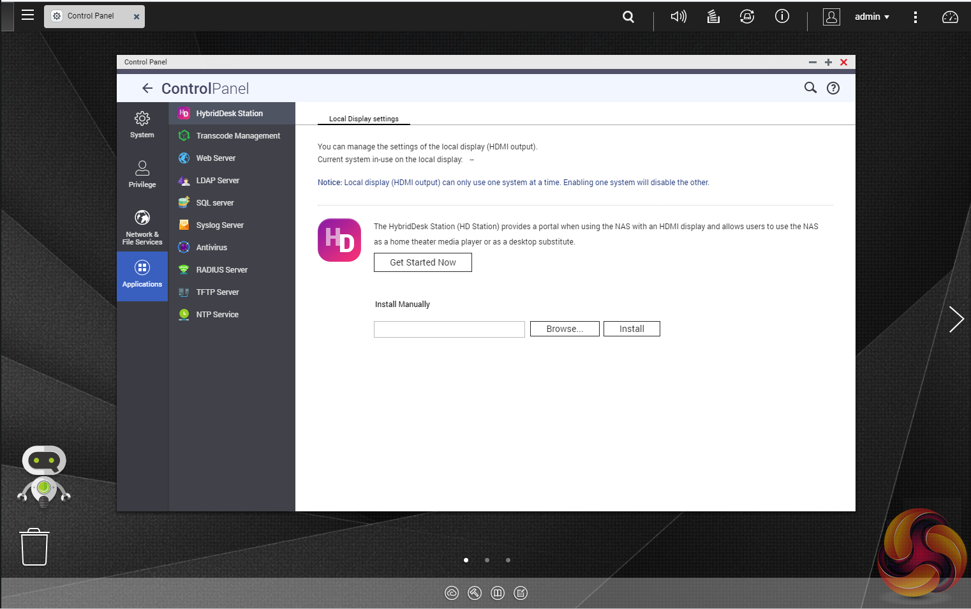Select Transcode Management in sidebar
The width and height of the screenshot is (971, 609).
point(237,136)
